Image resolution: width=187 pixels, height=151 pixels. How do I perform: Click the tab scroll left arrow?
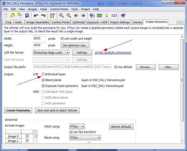point(178,22)
